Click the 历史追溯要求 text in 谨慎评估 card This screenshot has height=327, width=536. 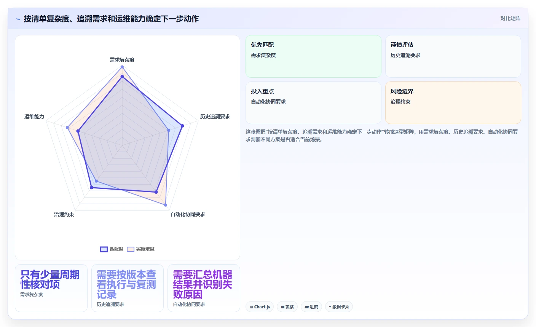405,55
